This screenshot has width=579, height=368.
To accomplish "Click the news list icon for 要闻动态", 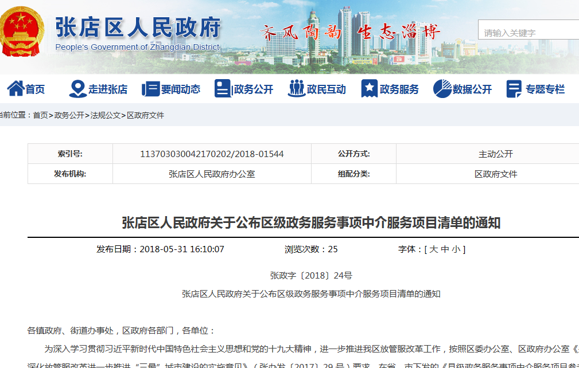I will click(x=150, y=89).
